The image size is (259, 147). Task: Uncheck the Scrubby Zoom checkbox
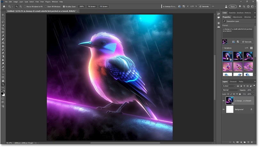64,6
